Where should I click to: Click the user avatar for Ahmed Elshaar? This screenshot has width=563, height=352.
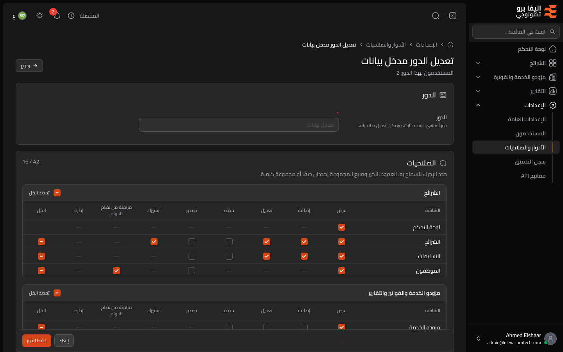click(x=550, y=339)
